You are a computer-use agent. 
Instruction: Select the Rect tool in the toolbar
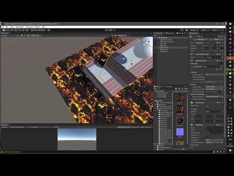(x=19, y=30)
